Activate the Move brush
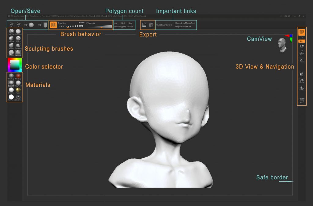 [x=11, y=46]
